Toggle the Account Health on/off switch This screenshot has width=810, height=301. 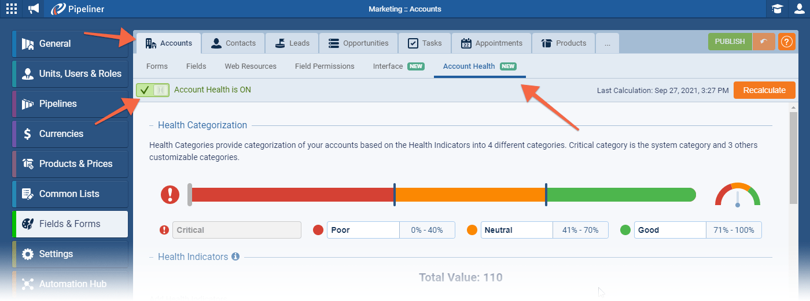(153, 90)
